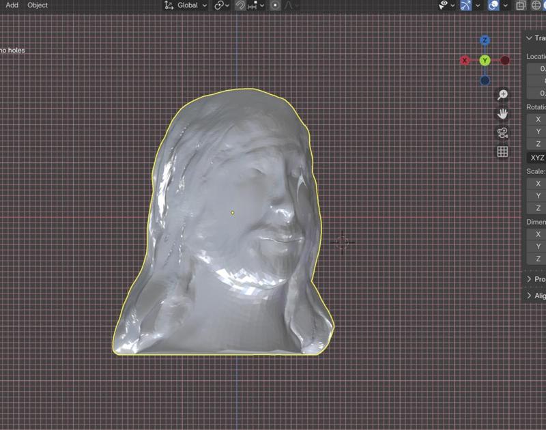Click the dark blue negative Z gizmo ball
546x430 pixels.
(x=485, y=81)
